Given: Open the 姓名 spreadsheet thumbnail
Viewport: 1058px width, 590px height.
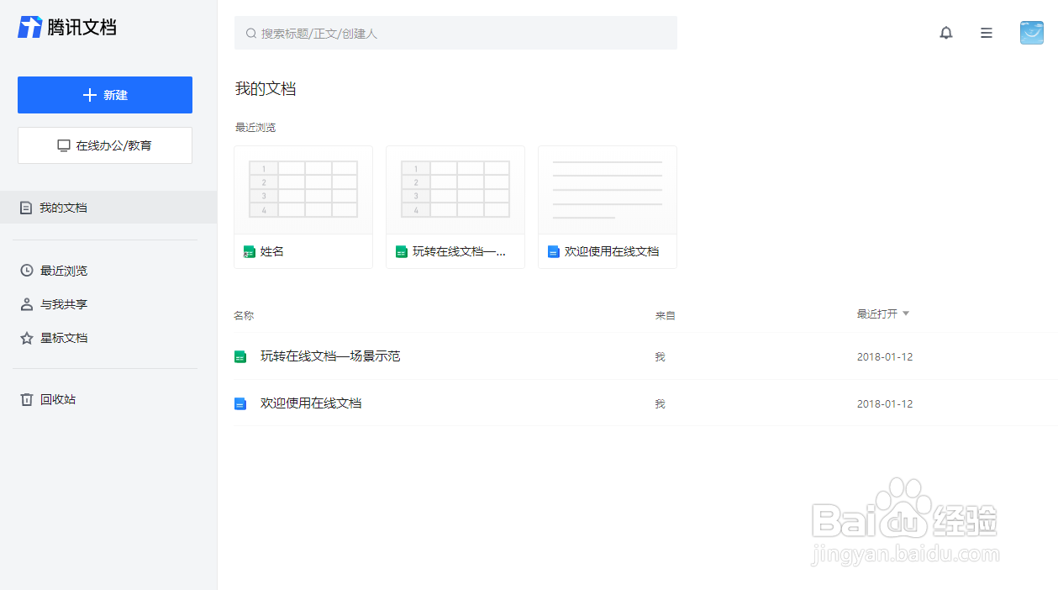Looking at the screenshot, I should [x=303, y=190].
